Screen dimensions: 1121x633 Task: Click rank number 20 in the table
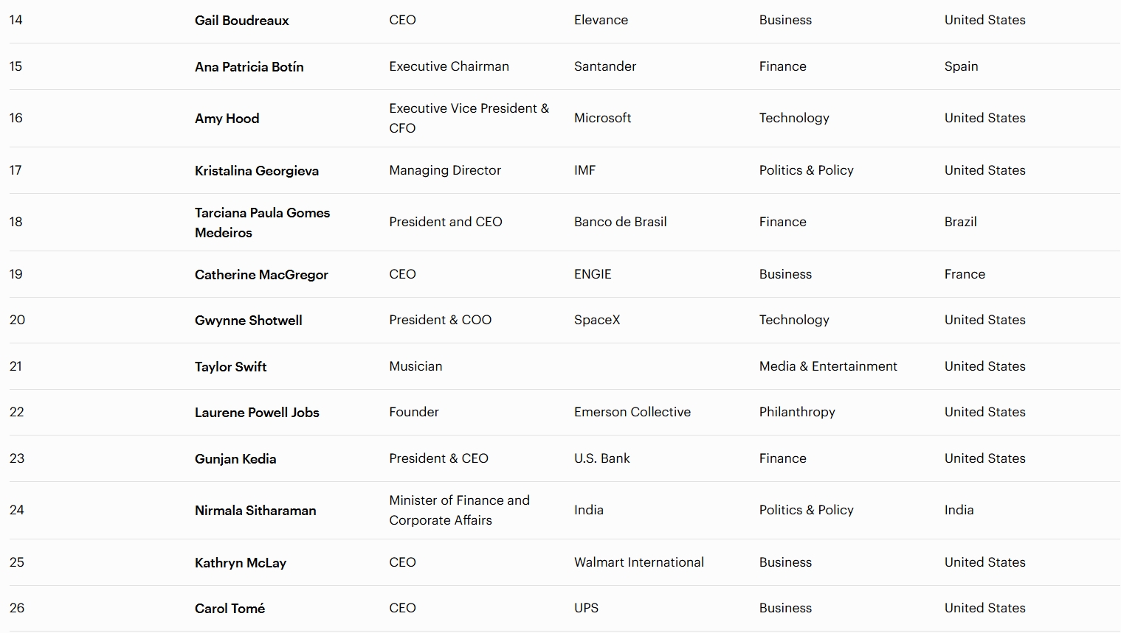(17, 320)
